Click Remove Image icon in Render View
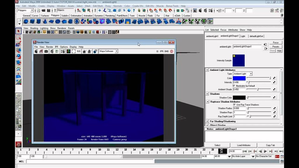This screenshot has width=299, height=168. click(89, 51)
